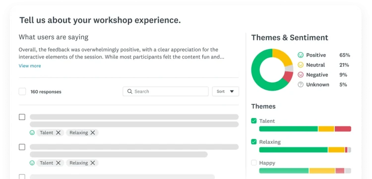Image resolution: width=372 pixels, height=179 pixels.
Task: Click the Search input field
Action: tap(165, 91)
